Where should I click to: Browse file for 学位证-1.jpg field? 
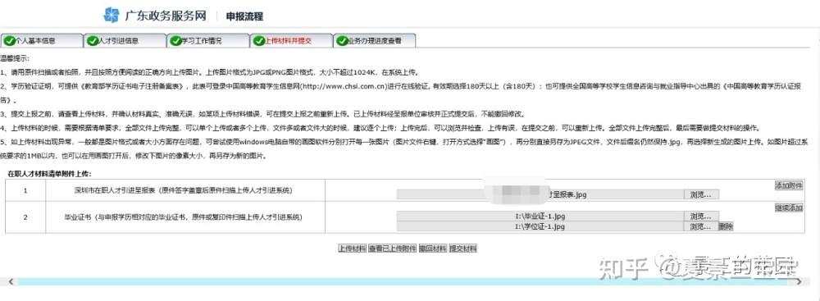tap(701, 226)
